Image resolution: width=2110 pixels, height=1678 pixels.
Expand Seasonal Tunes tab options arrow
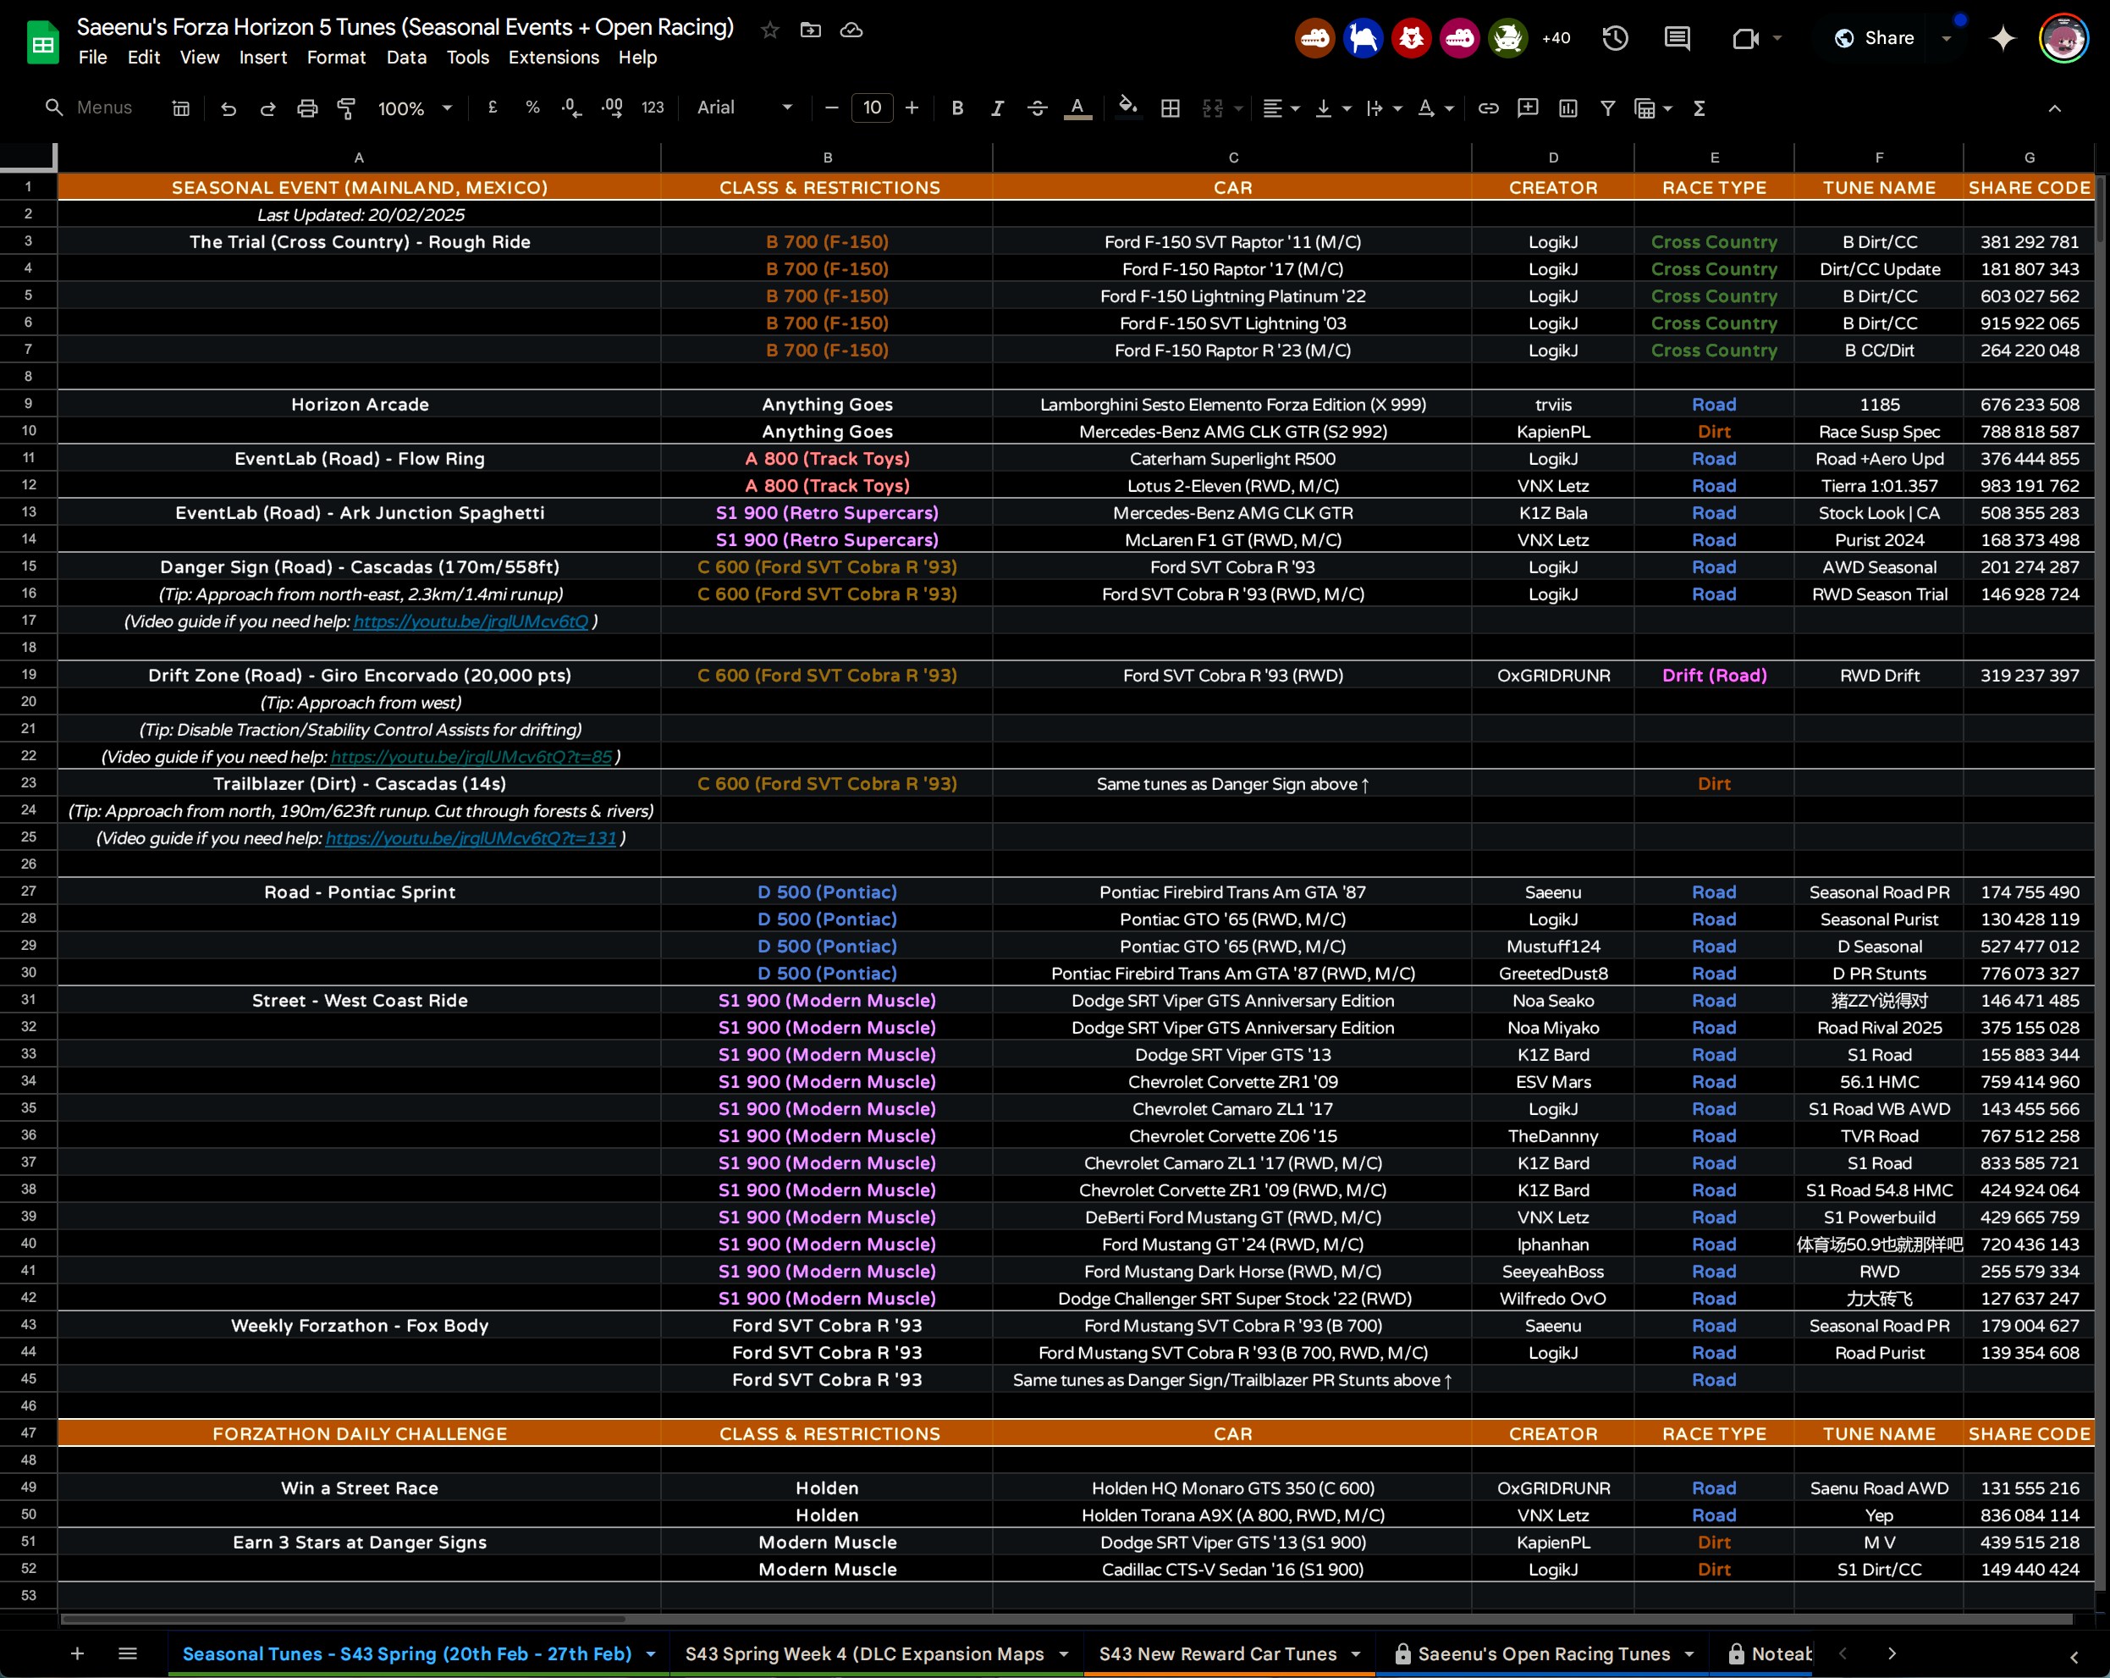click(x=651, y=1653)
